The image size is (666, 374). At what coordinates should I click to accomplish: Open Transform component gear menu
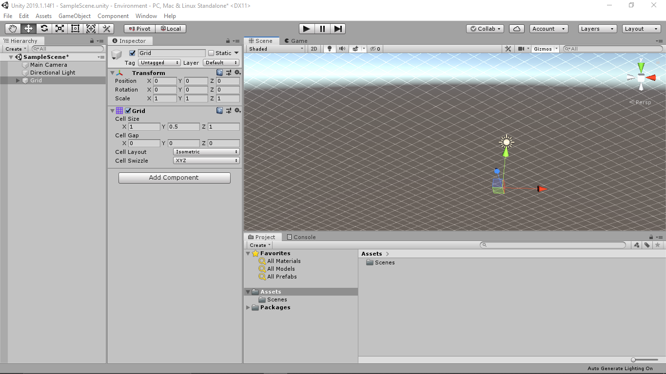[237, 73]
